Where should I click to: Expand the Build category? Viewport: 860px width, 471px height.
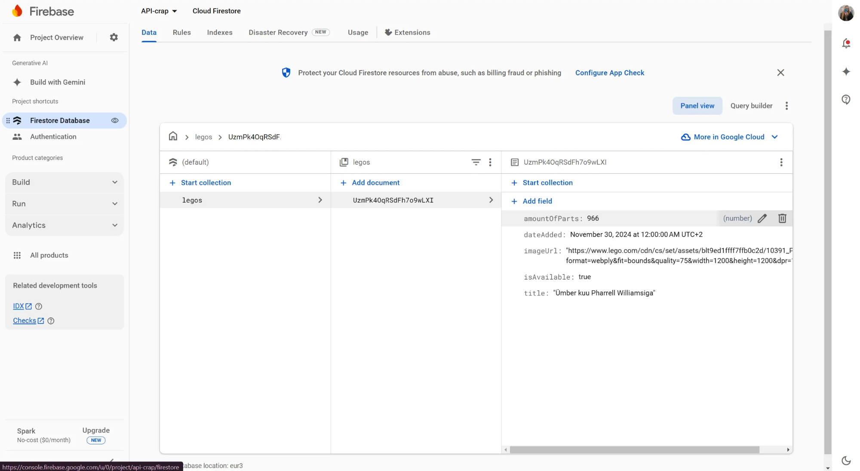click(x=64, y=182)
